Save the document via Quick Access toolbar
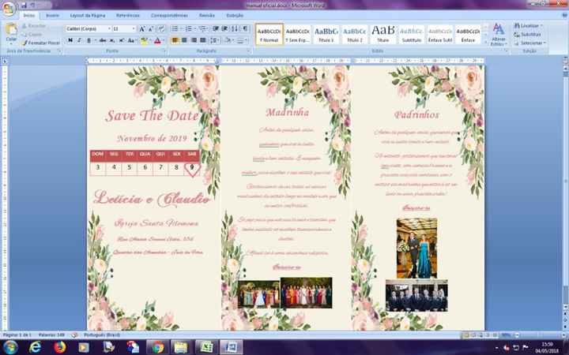 (24, 6)
